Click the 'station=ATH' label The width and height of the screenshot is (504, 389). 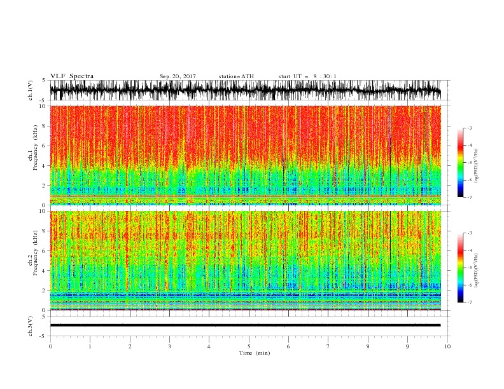tap(236, 76)
